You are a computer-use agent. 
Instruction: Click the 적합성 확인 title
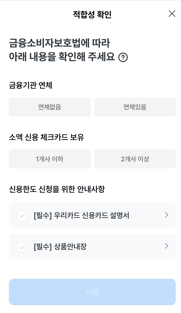pos(92,15)
